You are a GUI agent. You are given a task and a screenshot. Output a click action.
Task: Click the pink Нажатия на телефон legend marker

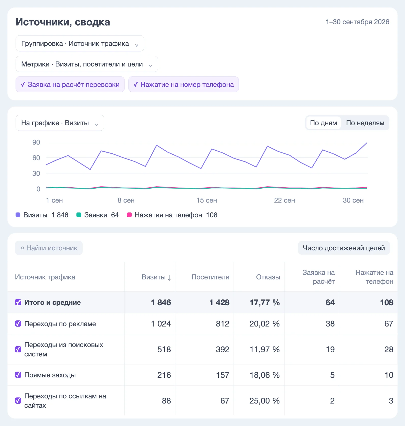click(129, 215)
